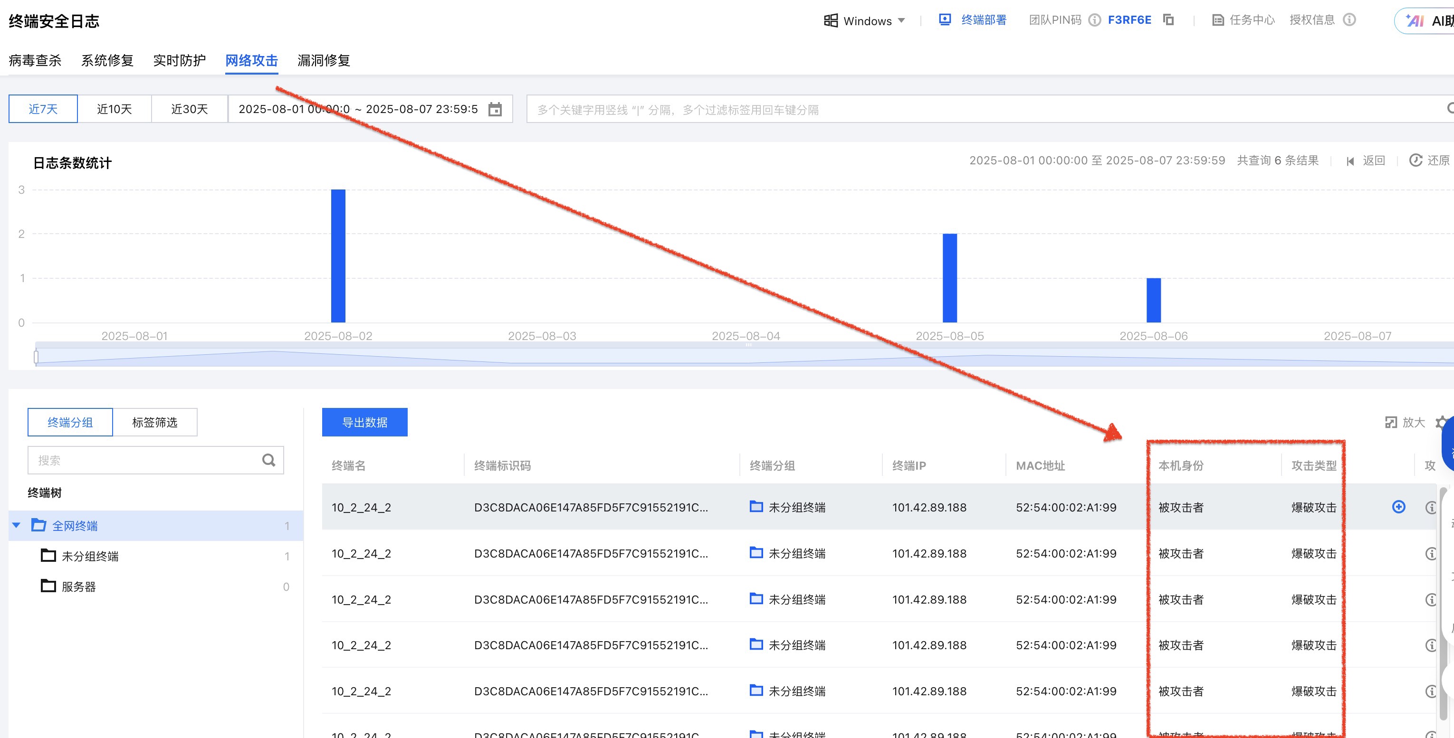Switch to the 标签筛选 tab
This screenshot has height=738, width=1454.
pyautogui.click(x=154, y=422)
